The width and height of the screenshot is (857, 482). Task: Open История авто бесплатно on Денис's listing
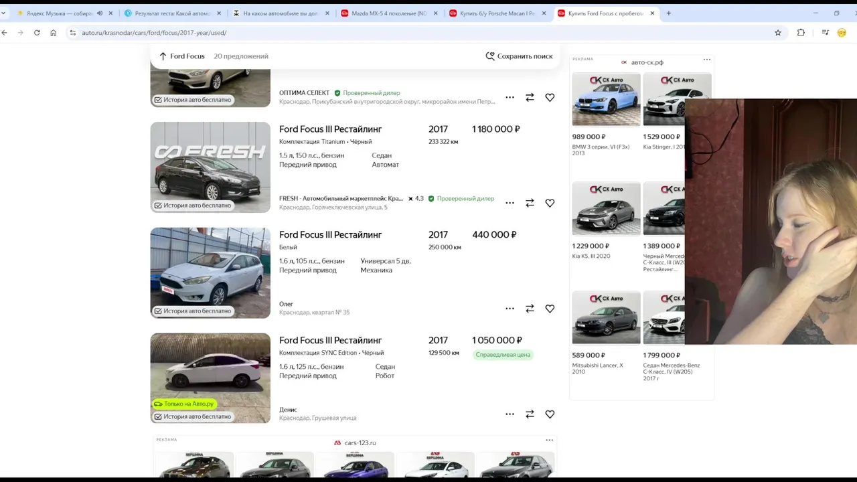point(193,416)
